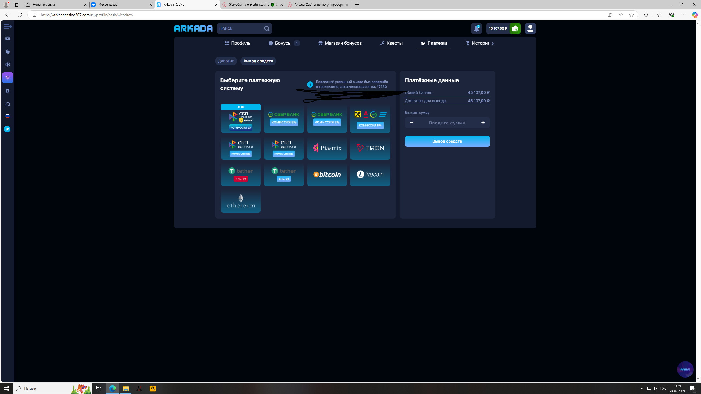Click the search magnifier icon
Viewport: 701px width, 394px height.
(267, 28)
